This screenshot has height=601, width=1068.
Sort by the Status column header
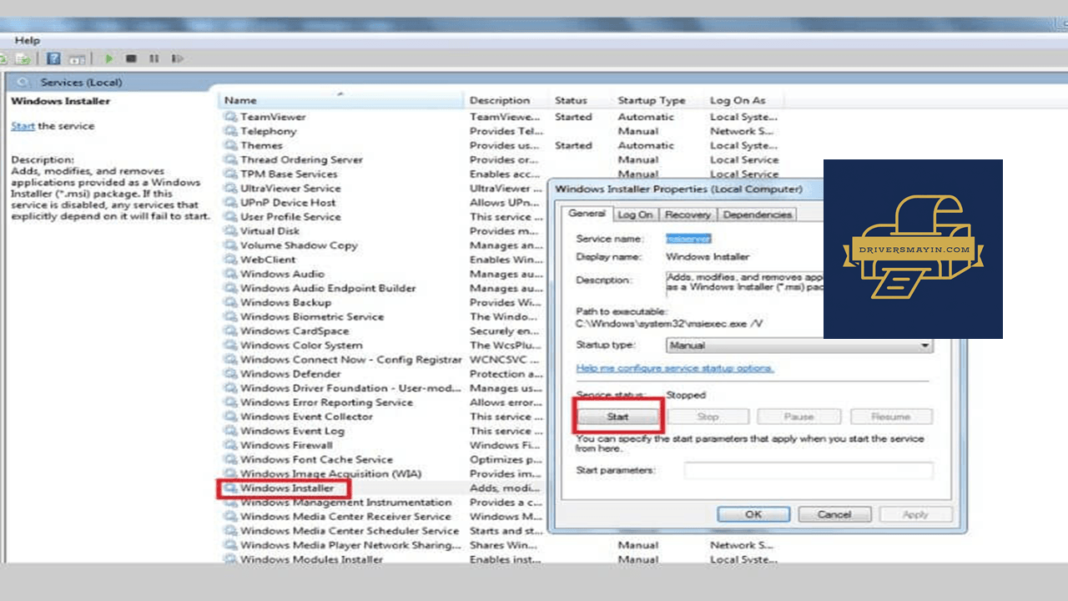pos(581,100)
